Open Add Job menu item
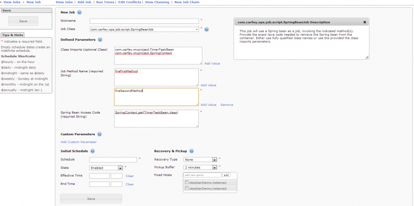The image size is (414, 206). coord(84,2)
